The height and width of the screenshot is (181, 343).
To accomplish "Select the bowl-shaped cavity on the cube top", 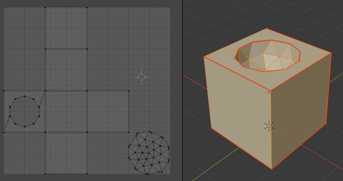I will pyautogui.click(x=268, y=56).
